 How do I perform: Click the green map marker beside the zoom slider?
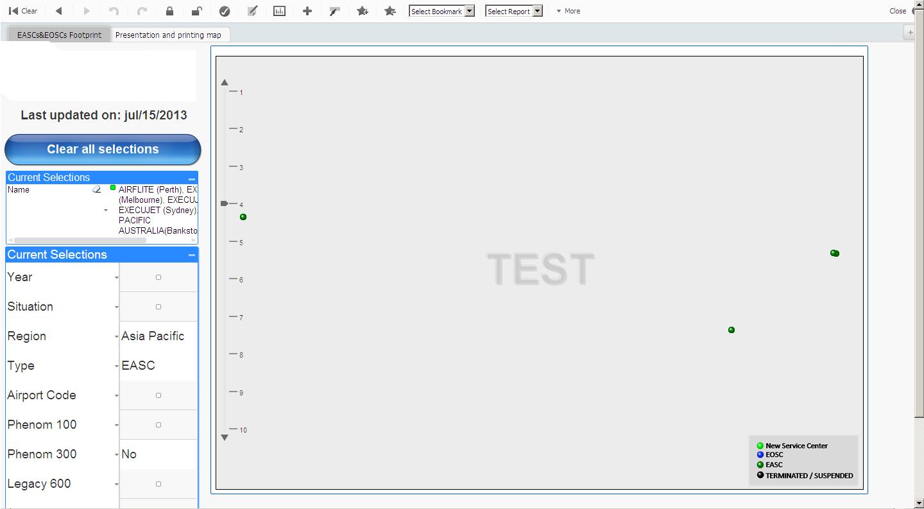click(243, 217)
